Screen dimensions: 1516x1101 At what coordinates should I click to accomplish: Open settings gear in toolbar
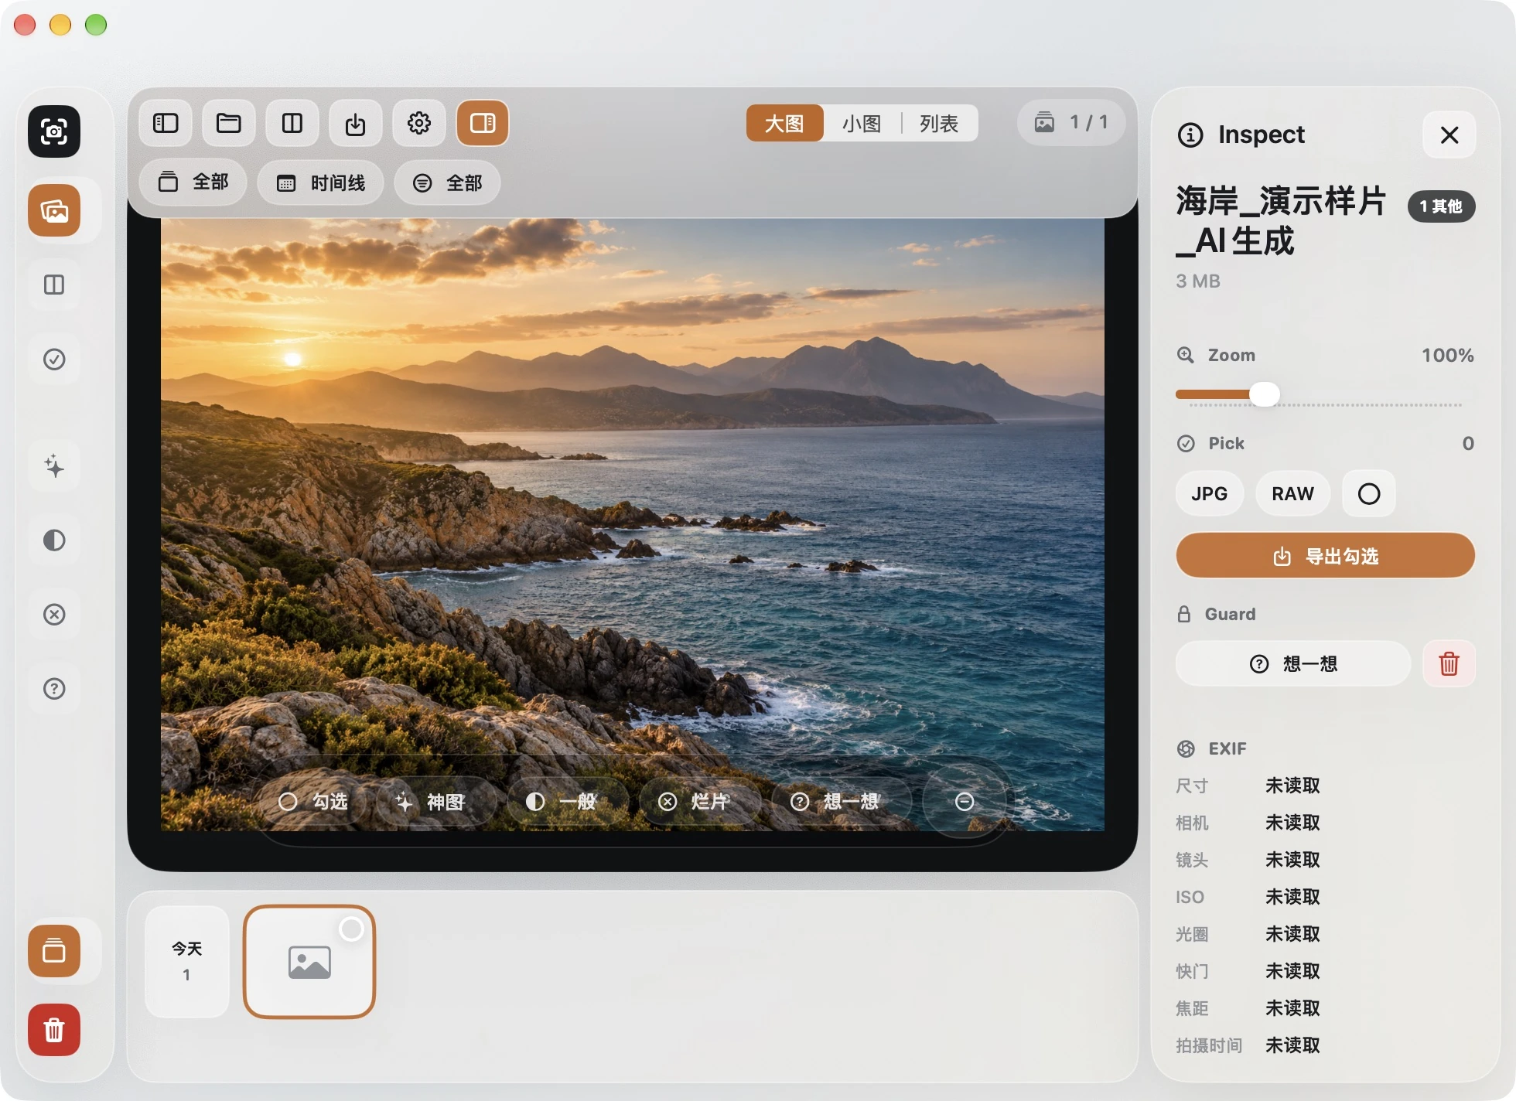pos(419,123)
